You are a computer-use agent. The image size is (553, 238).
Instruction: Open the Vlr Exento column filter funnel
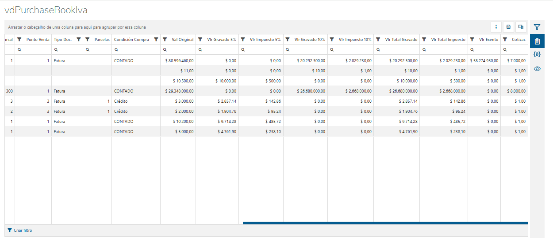coord(472,39)
